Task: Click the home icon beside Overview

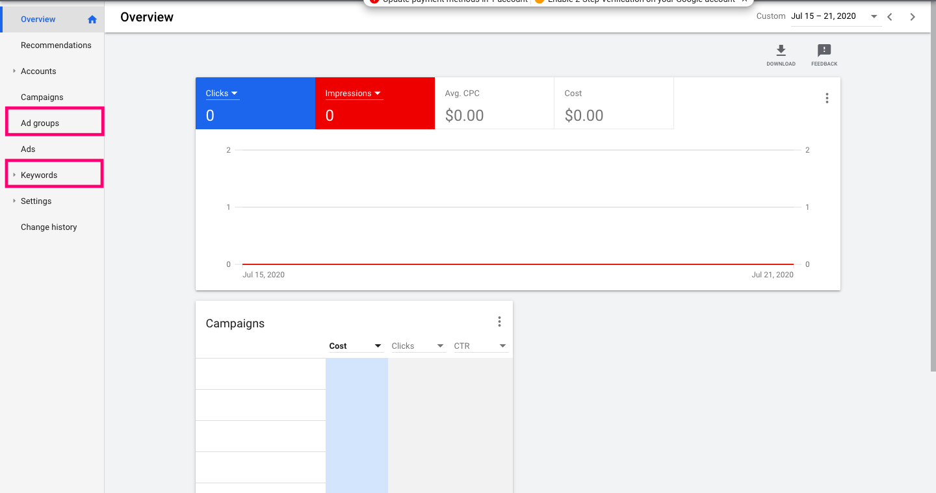Action: (92, 19)
